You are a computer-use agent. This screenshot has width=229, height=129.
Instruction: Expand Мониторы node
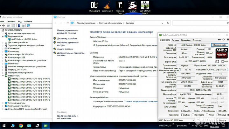(x=3, y=64)
